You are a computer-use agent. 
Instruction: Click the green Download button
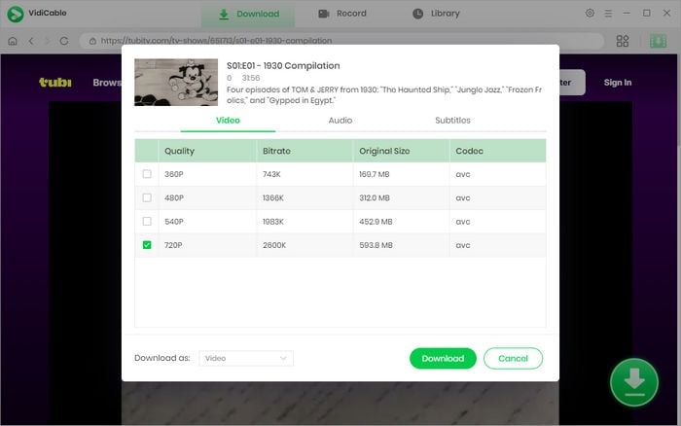click(443, 358)
